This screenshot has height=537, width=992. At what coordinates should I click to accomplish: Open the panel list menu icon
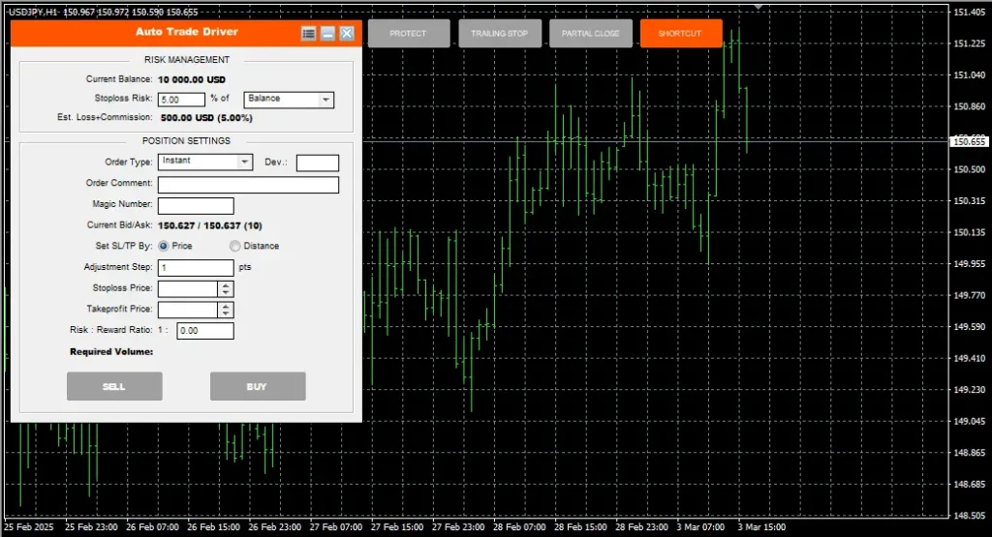tap(308, 34)
